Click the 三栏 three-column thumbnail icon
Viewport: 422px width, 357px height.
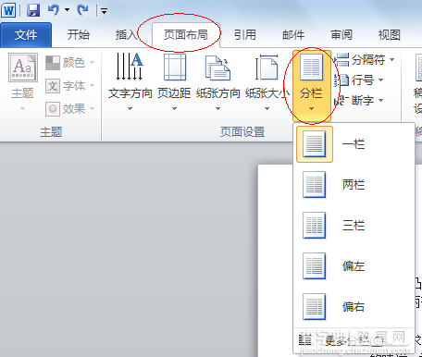(315, 226)
